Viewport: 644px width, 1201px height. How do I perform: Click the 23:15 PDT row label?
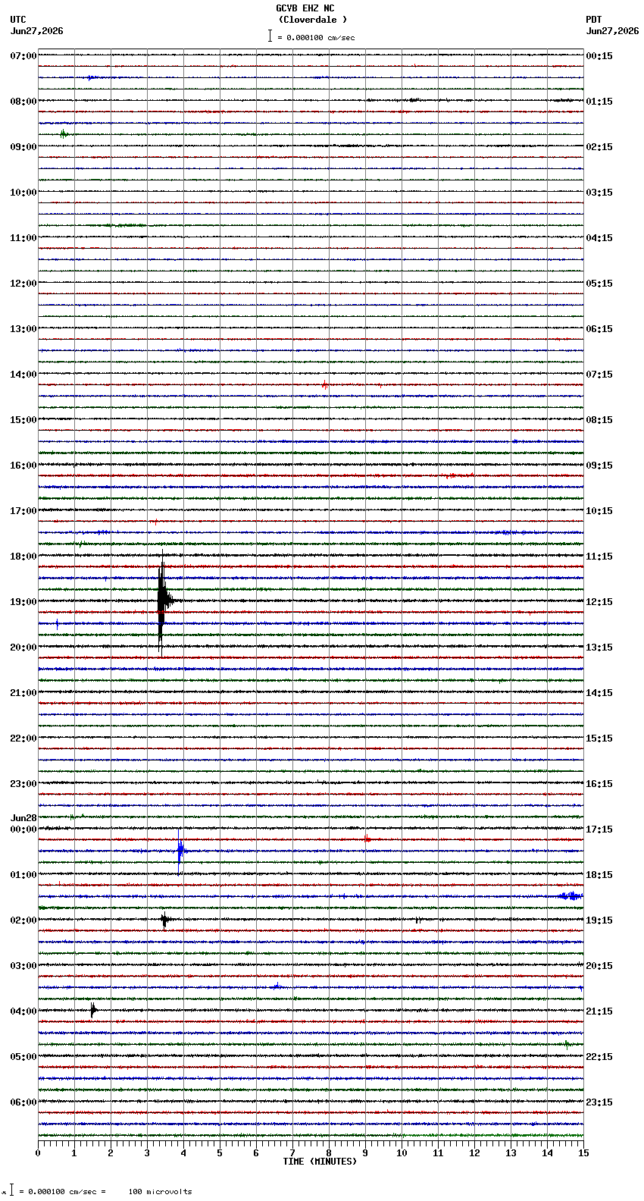[599, 1102]
